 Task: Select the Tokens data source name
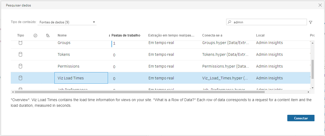(x=64, y=54)
